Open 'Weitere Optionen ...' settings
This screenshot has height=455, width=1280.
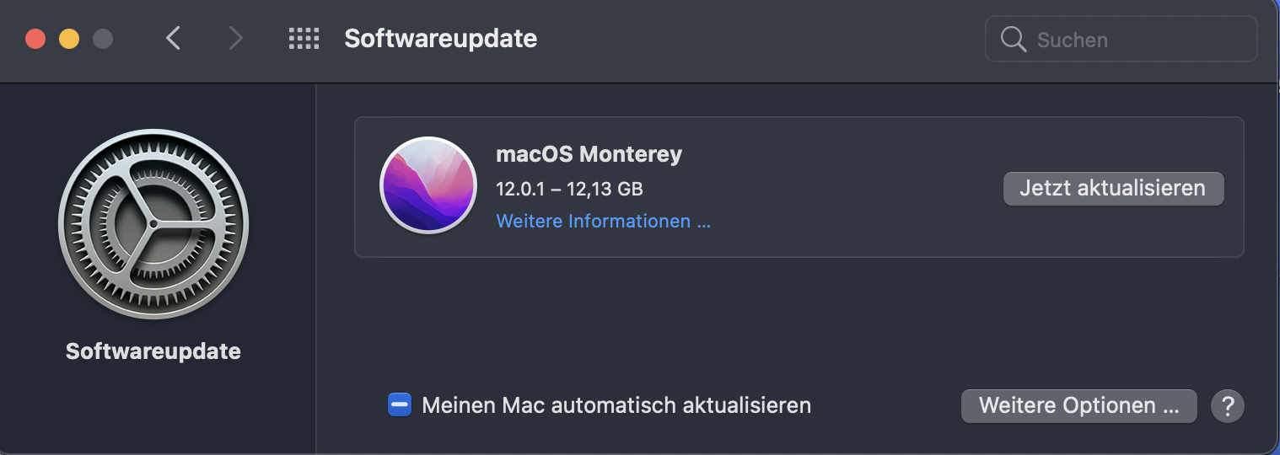(x=1078, y=405)
